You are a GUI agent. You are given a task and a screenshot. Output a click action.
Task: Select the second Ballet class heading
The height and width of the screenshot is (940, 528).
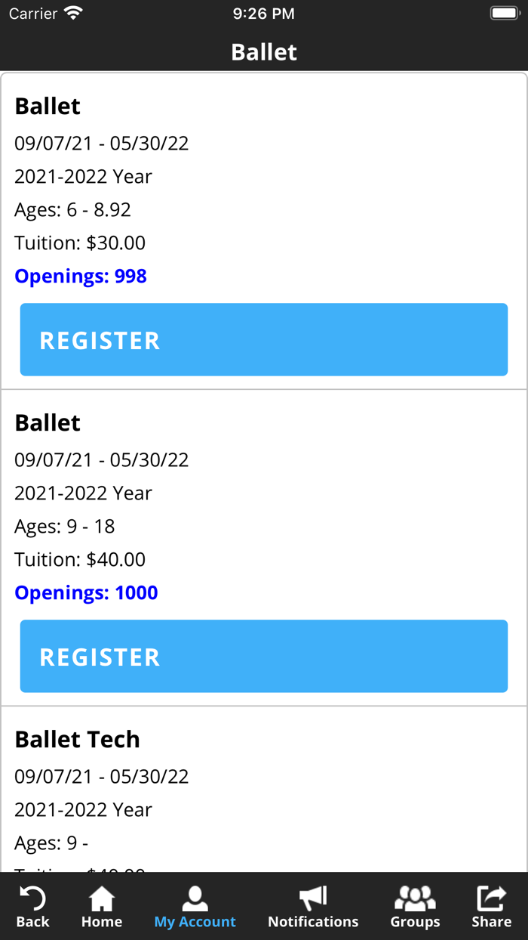pos(47,422)
